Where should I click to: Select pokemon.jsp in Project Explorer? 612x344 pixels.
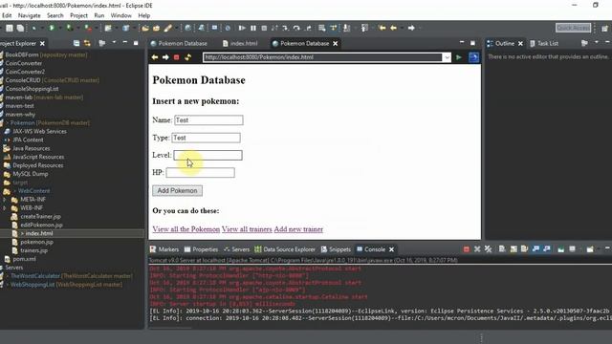click(37, 242)
